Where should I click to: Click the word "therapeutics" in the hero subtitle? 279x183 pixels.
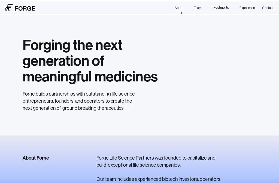(x=110, y=108)
